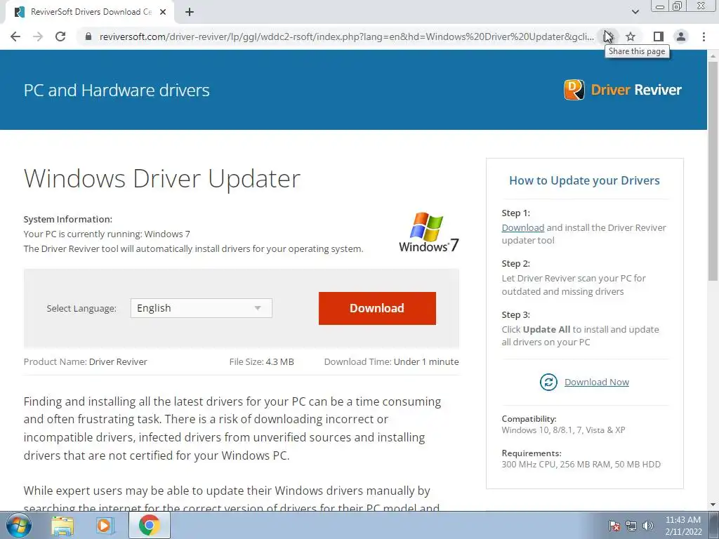
Task: Click the network tray icon
Action: coord(631,526)
